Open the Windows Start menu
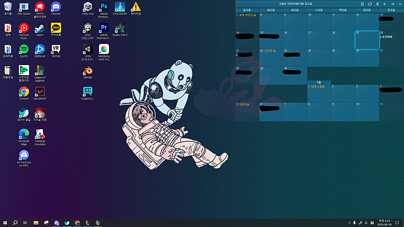404x227 pixels. (5, 222)
